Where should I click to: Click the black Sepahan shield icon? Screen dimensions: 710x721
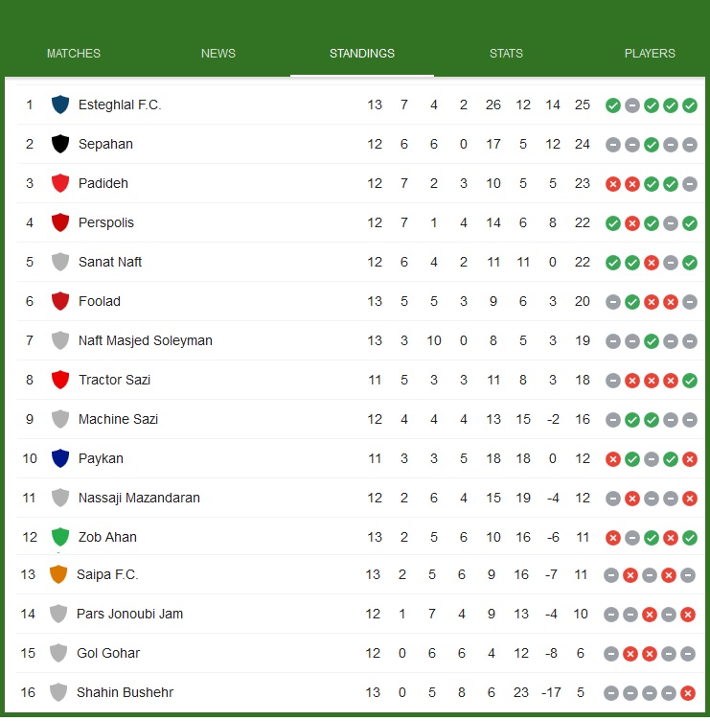tap(60, 144)
